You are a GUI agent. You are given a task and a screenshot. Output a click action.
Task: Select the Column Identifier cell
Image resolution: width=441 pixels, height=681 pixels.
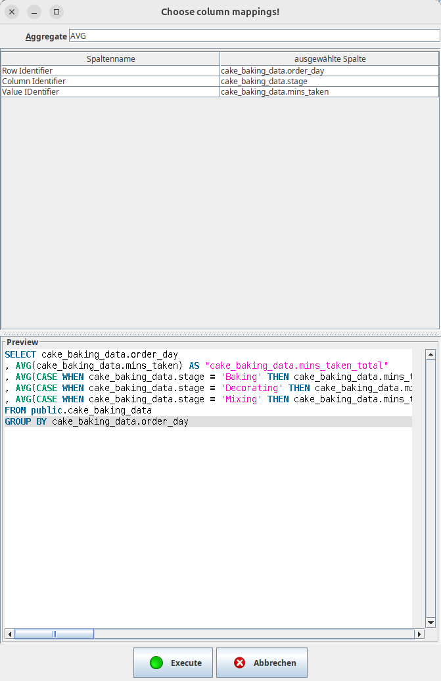[x=110, y=82]
